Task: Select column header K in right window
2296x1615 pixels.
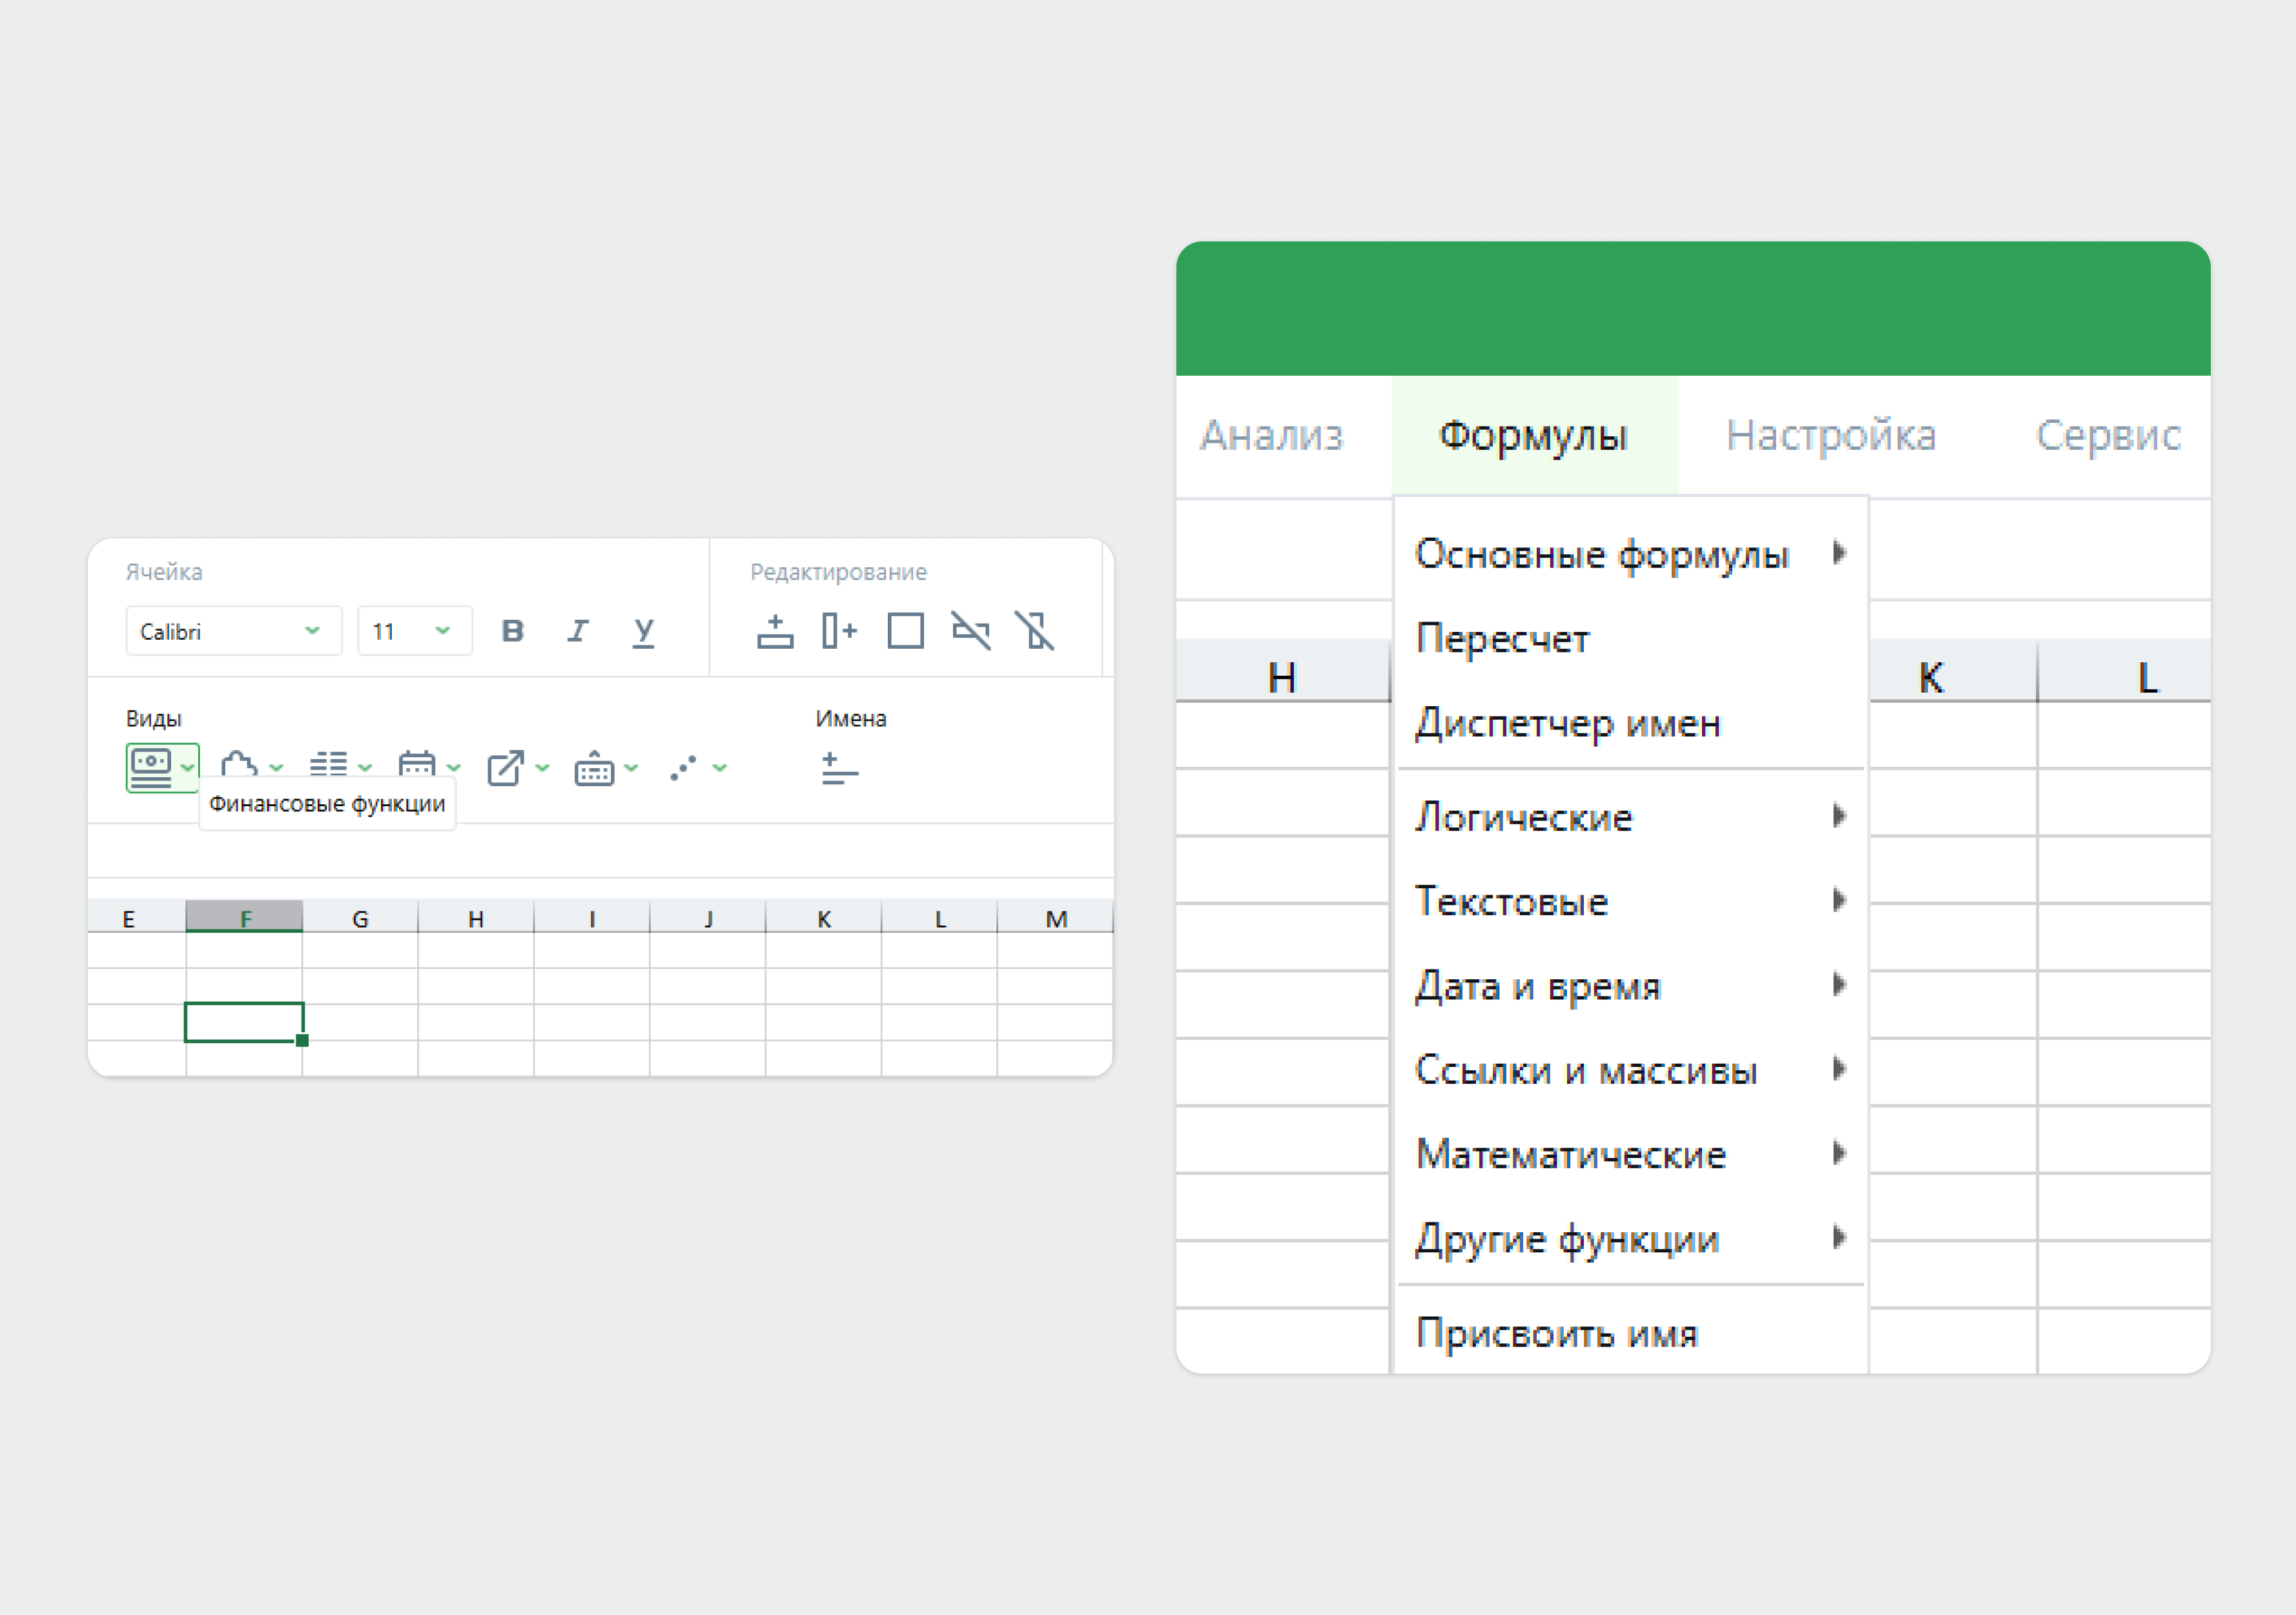Action: tap(1953, 672)
